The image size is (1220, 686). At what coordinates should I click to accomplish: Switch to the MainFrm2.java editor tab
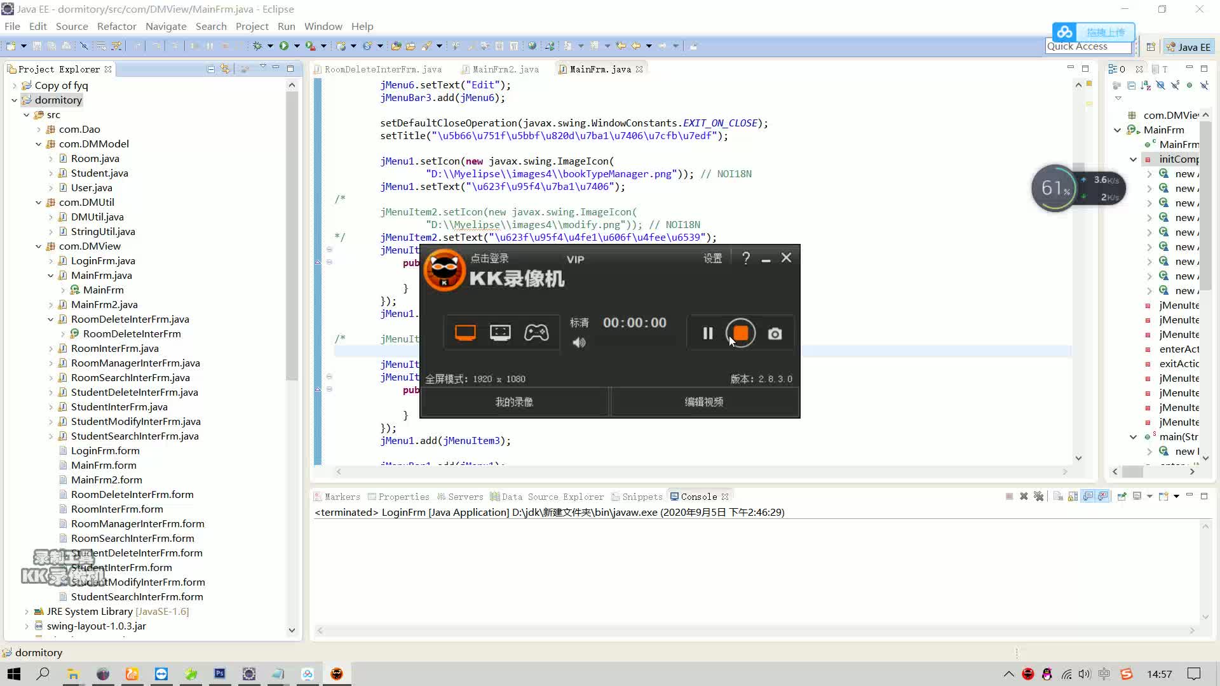[505, 69]
